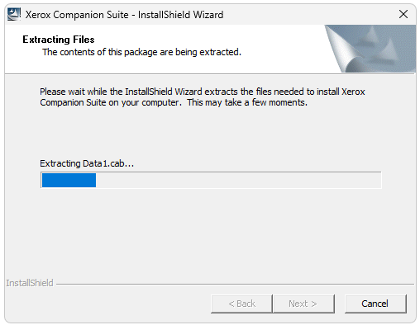420x325 pixels.
Task: Select the "Extracting Files" heading
Action: [59, 40]
